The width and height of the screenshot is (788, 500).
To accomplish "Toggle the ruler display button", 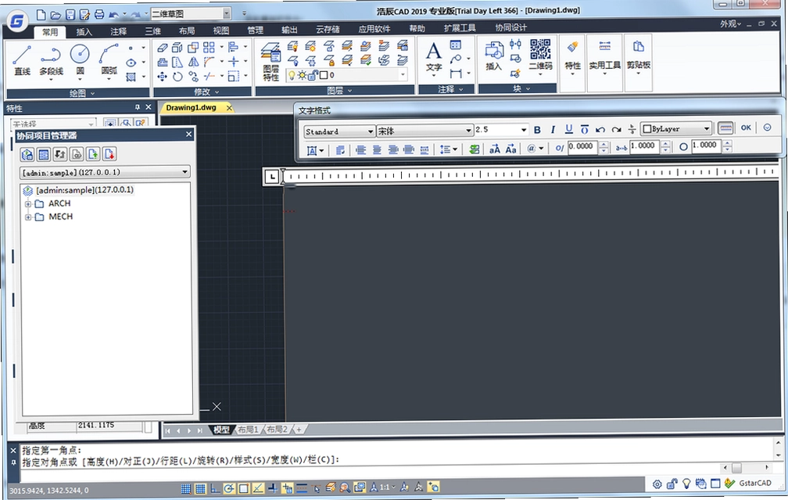I will (x=725, y=128).
